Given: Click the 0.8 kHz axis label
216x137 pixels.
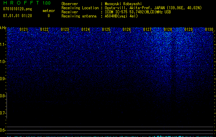Looking at the screenshot, I should point(3,96).
